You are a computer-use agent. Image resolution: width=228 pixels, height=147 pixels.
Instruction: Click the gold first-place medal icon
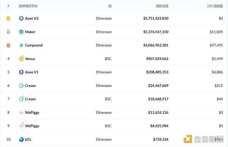pos(8,19)
